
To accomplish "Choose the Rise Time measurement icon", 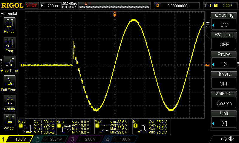I will pos(9,63).
